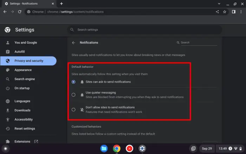Image resolution: width=246 pixels, height=154 pixels.
Task: Open calendar from Sep 29 date
Action: (207, 148)
